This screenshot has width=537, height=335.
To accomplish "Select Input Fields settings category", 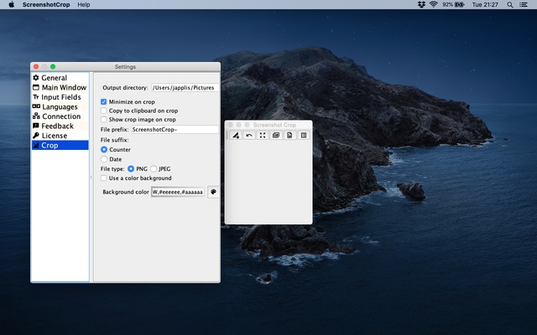I will (60, 97).
